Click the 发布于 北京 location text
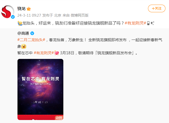The height and width of the screenshot is (123, 169). 52,15
